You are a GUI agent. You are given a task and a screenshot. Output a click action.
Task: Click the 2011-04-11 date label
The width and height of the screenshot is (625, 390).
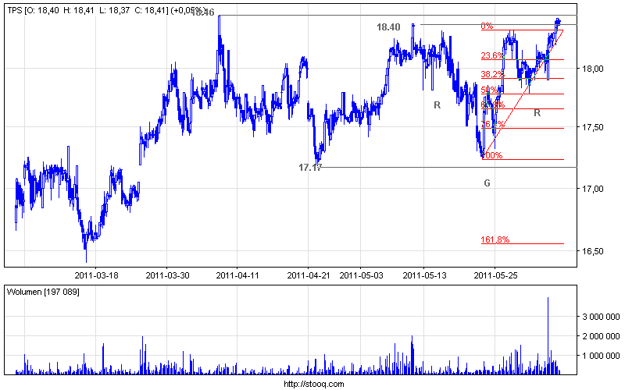237,275
